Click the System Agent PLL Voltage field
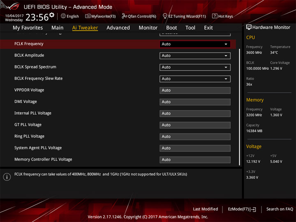 click(195, 148)
